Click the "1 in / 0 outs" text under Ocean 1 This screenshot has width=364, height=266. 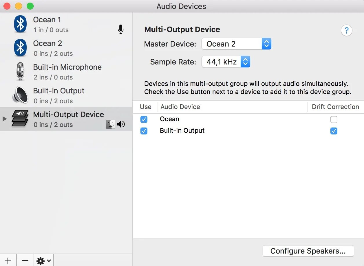tap(51, 30)
